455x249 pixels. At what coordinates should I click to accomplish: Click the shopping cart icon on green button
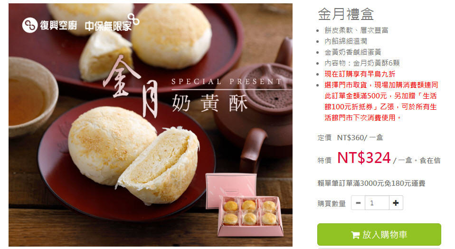pos(355,235)
